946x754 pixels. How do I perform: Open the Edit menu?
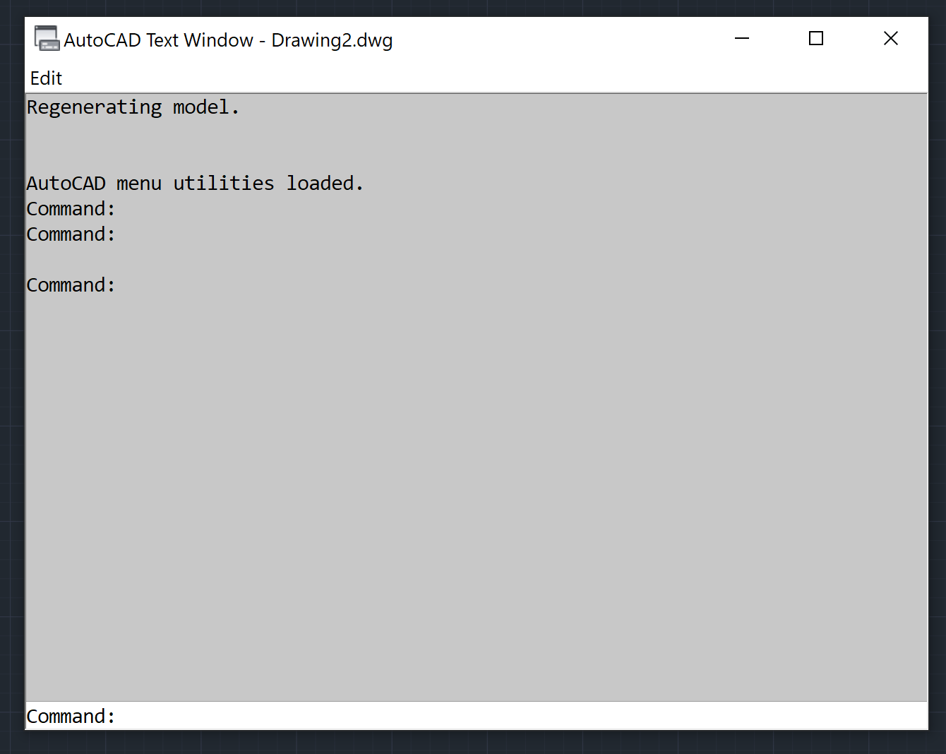(x=45, y=78)
